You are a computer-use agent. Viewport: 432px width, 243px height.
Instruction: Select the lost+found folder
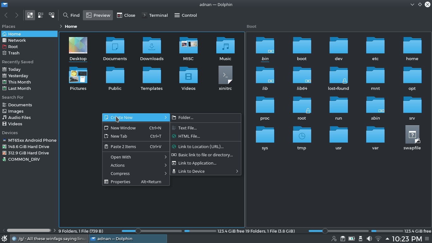[x=338, y=75]
